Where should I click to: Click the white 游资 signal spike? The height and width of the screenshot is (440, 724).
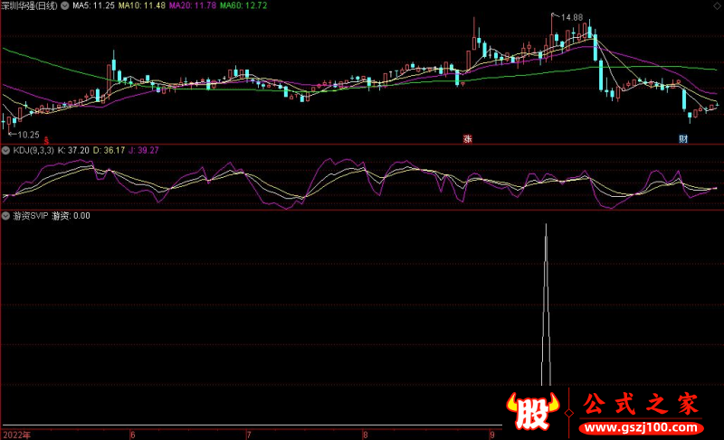click(546, 304)
